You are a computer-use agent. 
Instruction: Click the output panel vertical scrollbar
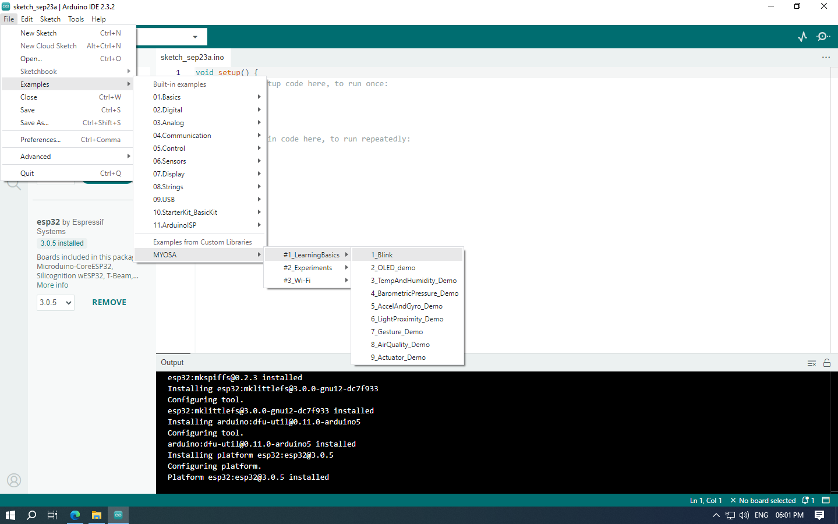pyautogui.click(x=834, y=433)
